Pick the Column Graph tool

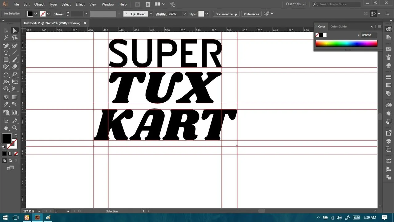tap(15, 113)
